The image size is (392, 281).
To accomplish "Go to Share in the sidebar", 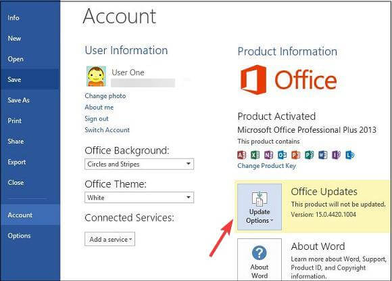I will [30, 142].
